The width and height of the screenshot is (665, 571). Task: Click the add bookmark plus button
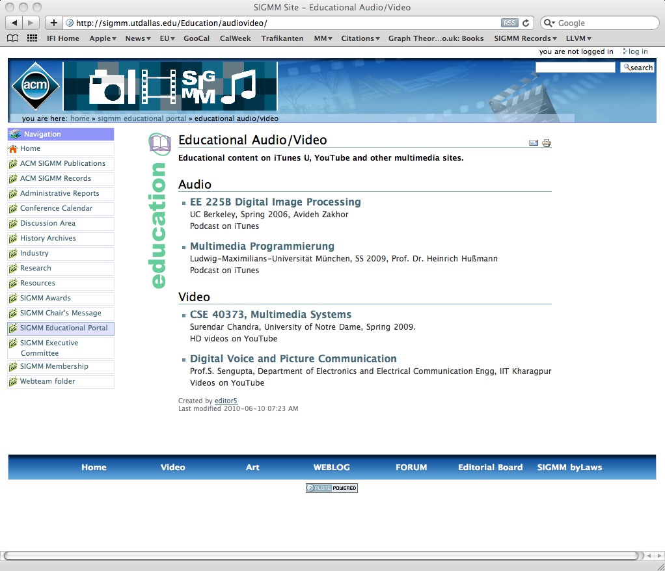54,23
